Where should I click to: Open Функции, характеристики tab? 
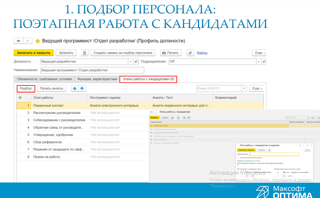(97, 79)
